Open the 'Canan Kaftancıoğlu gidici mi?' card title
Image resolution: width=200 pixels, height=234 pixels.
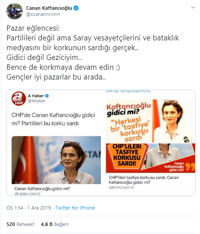tap(42, 189)
